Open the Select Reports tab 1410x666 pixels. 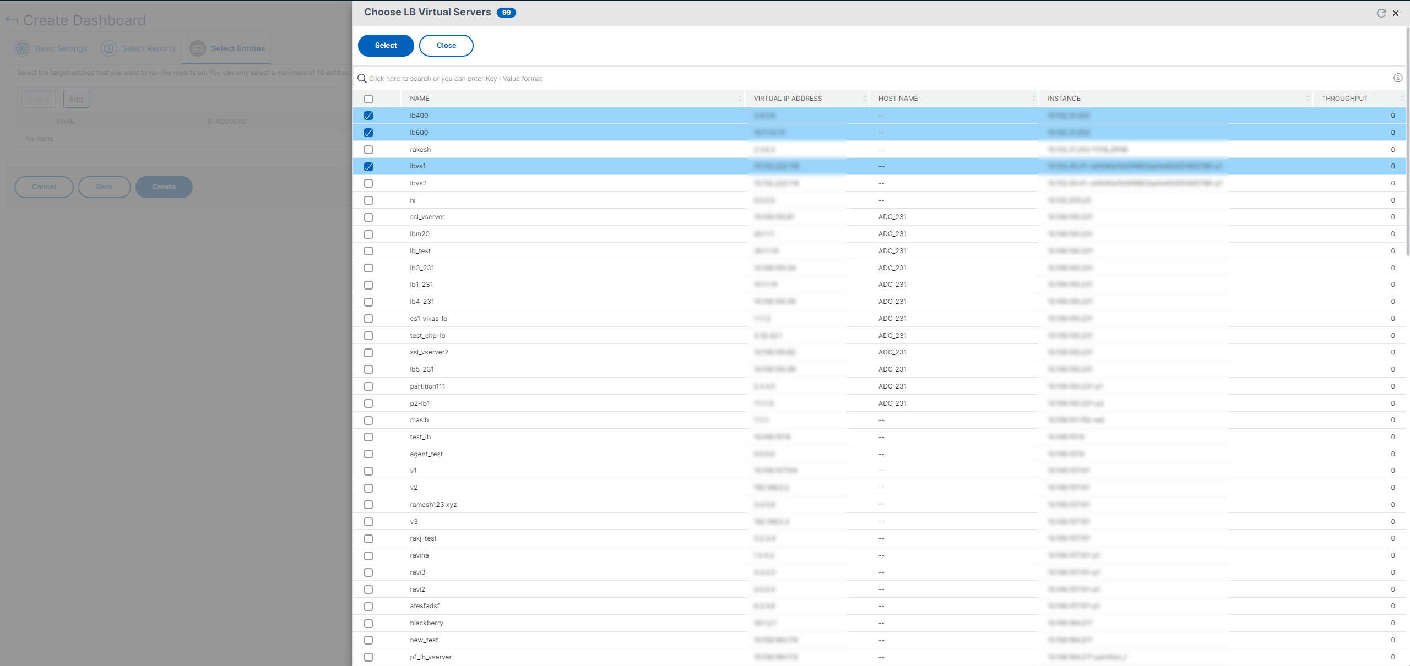point(149,48)
